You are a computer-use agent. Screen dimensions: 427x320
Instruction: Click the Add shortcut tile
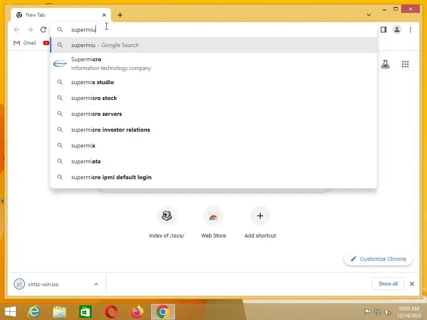(260, 223)
